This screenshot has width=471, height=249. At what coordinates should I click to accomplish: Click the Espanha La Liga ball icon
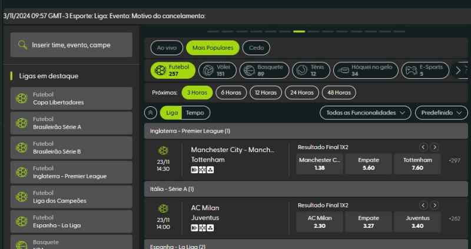tap(22, 221)
